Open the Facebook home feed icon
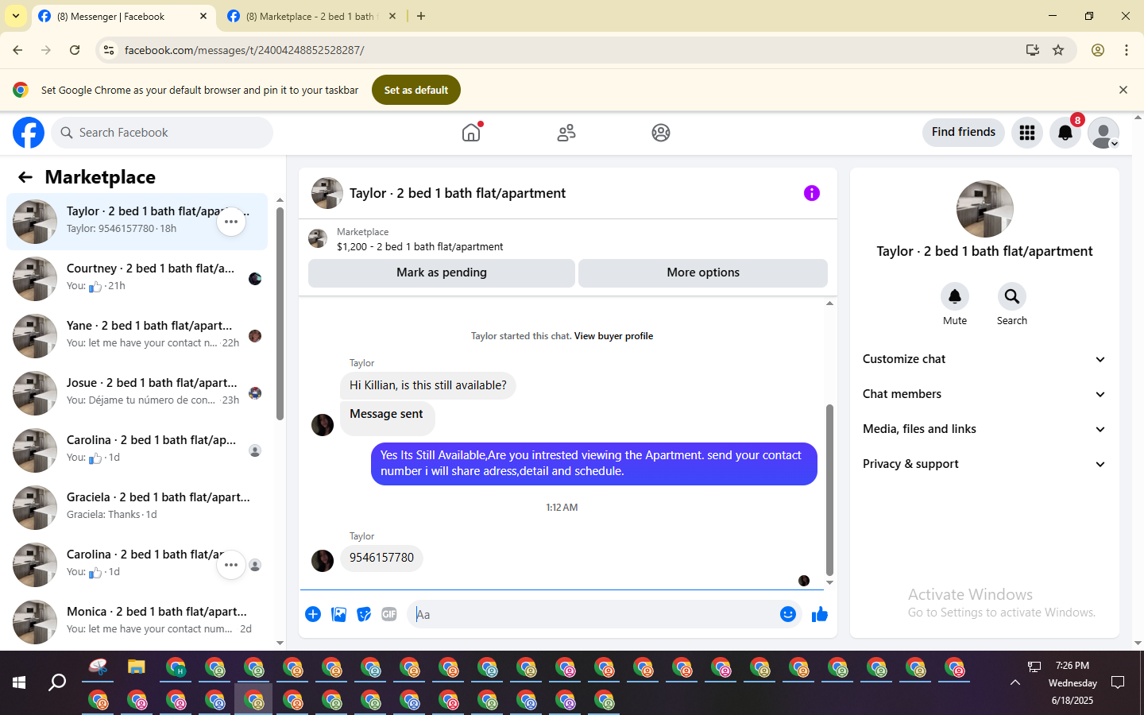This screenshot has height=715, width=1144. [x=471, y=133]
